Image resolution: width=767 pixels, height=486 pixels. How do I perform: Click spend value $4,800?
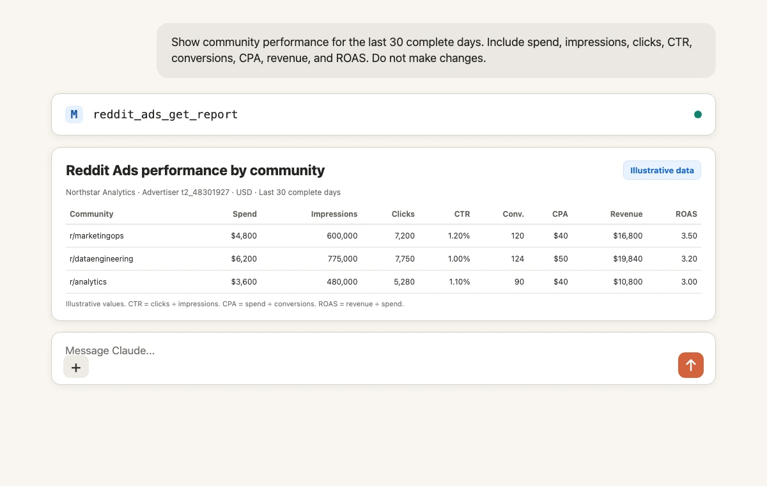click(244, 236)
